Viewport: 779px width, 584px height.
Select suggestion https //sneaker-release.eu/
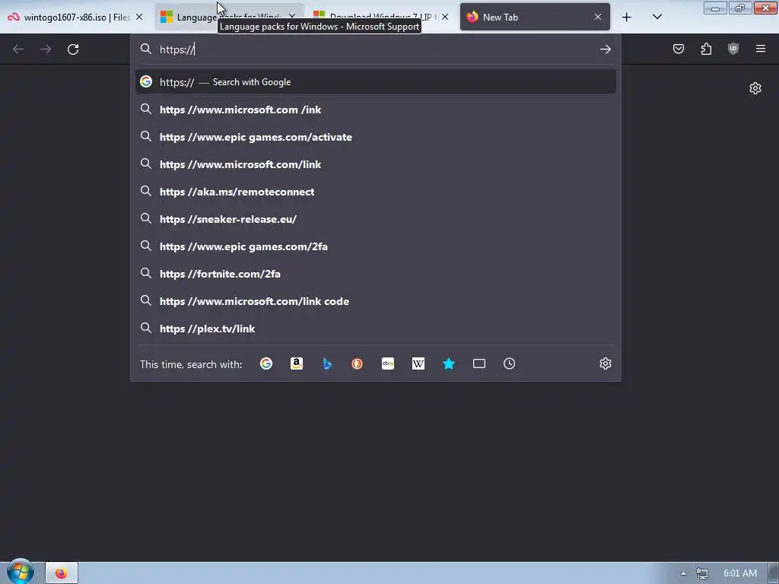(376, 219)
